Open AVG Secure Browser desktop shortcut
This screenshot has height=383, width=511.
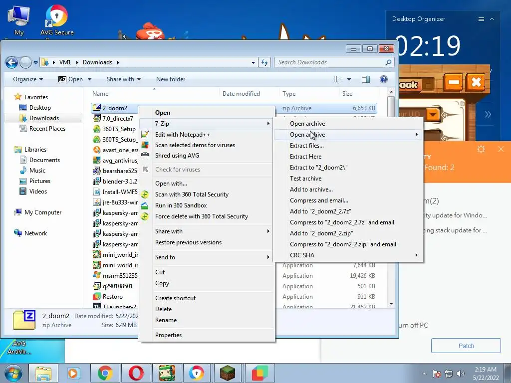coord(57,20)
